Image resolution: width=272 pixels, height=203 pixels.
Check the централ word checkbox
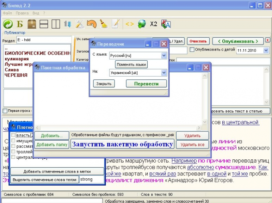[x=13, y=157]
